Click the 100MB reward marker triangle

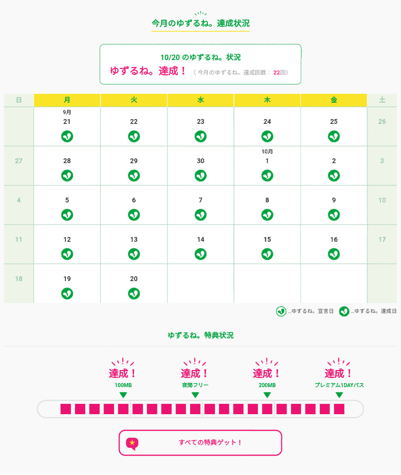click(123, 395)
